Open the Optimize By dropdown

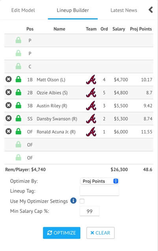click(x=100, y=181)
